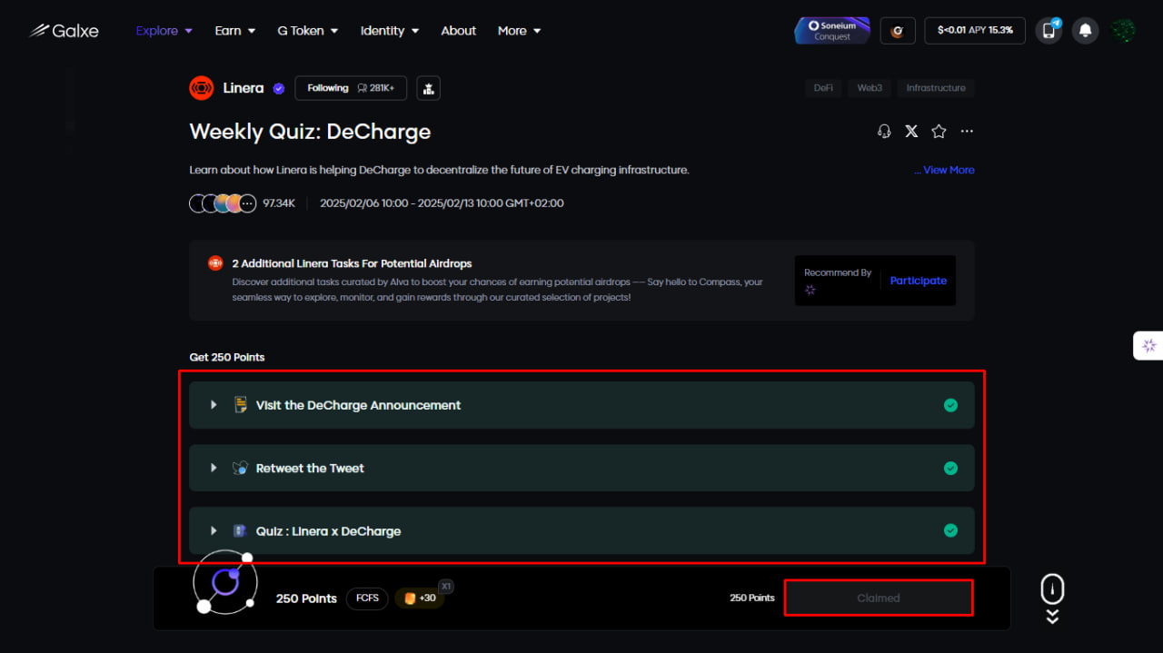Click the 250 Points reward orbit graphic
The height and width of the screenshot is (653, 1163).
tap(224, 582)
